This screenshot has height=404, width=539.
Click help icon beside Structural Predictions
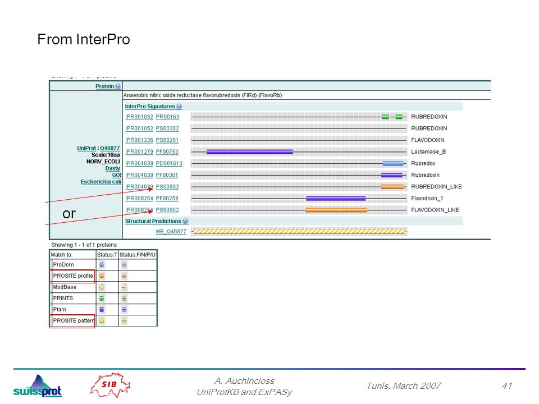point(185,221)
